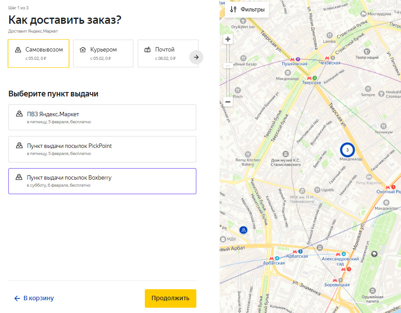Click the Чеховская metro icon
This screenshot has width=401, height=313.
(327, 58)
